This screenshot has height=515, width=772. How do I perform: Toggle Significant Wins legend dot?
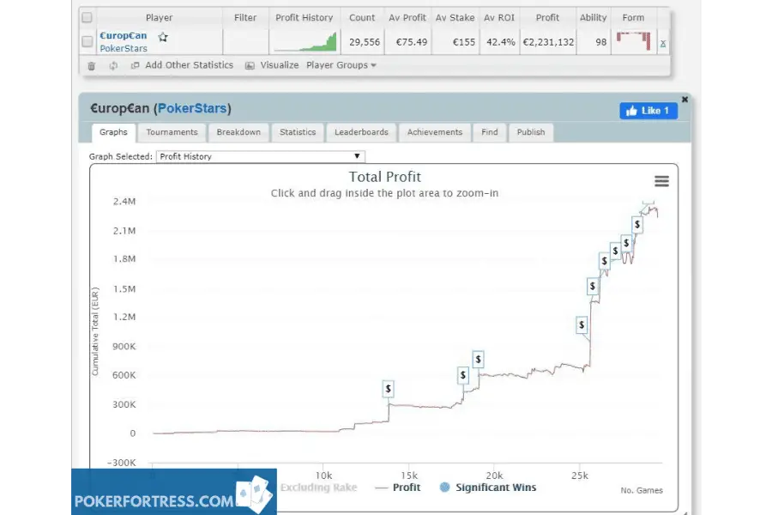click(x=444, y=487)
